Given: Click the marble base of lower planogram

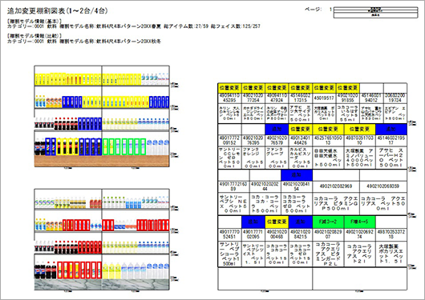Looking at the screenshot, I should pyautogui.click(x=102, y=285).
